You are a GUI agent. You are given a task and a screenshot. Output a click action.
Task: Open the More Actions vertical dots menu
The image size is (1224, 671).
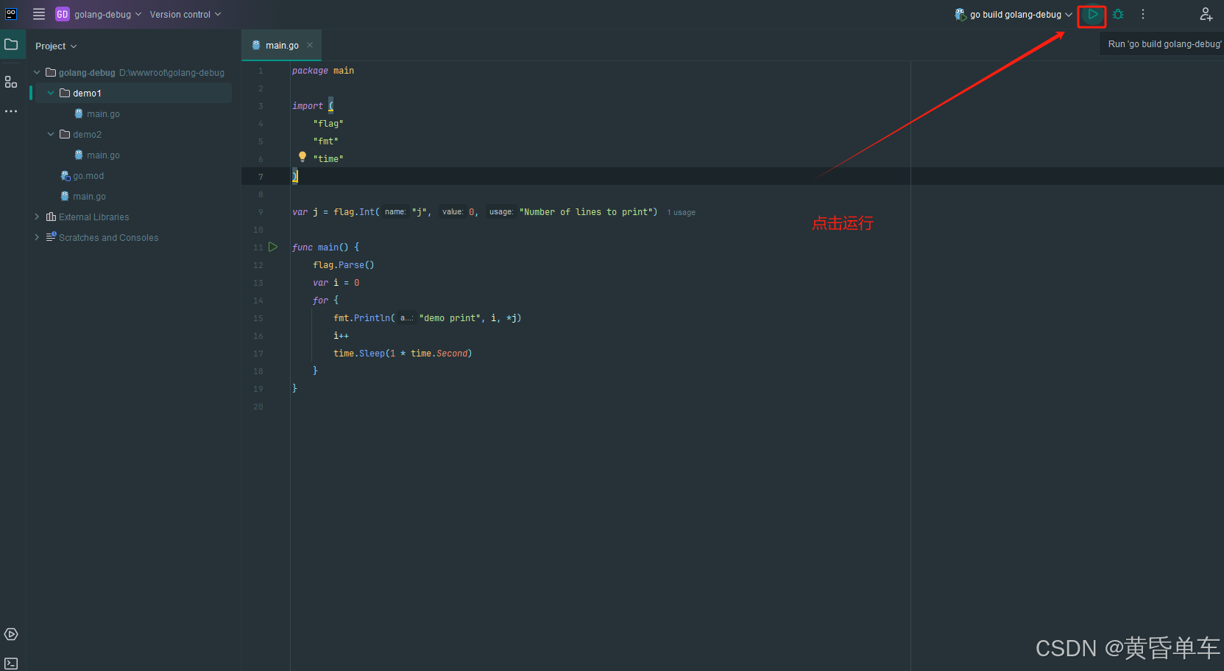1143,14
